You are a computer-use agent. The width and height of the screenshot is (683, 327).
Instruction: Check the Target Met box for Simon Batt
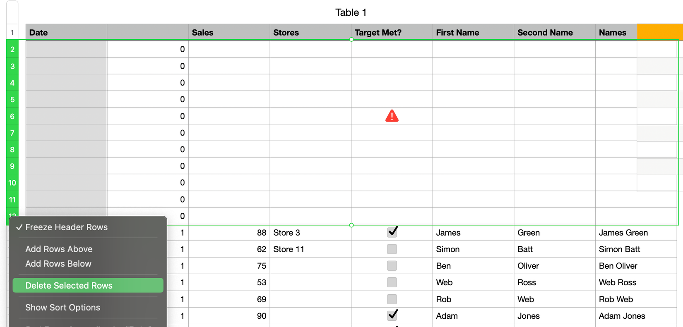[x=392, y=249]
